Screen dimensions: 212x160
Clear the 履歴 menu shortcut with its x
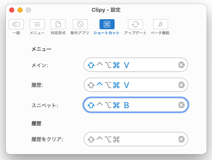(x=181, y=85)
